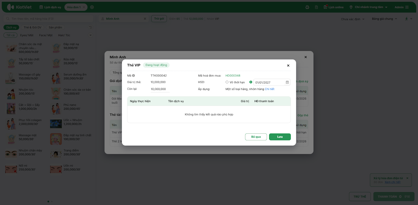Expand the arrow beside the running person icon
Screen dimensions: 418x205
click(411, 19)
